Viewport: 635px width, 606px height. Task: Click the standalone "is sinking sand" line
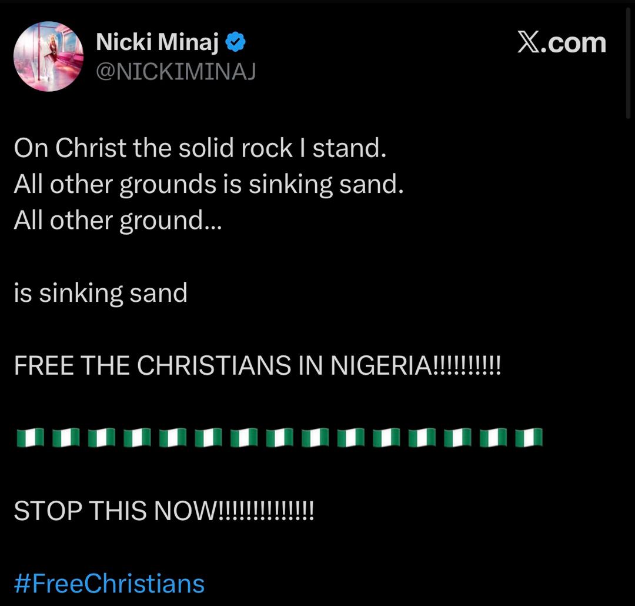[101, 293]
